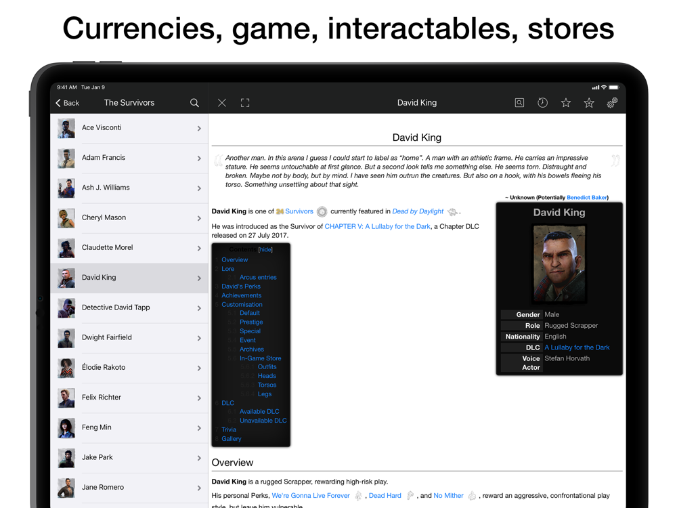Tap Detective David Tapp portrait thumbnail
The width and height of the screenshot is (677, 508).
66,308
